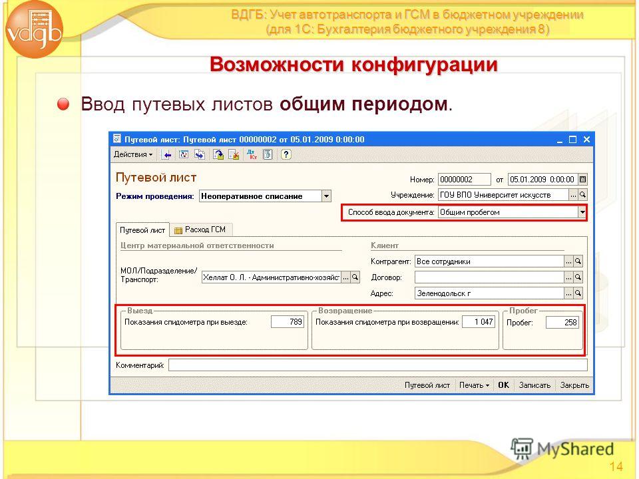Click the document list report toolbar icon
Viewport: 639px width, 479px height.
coord(268,154)
